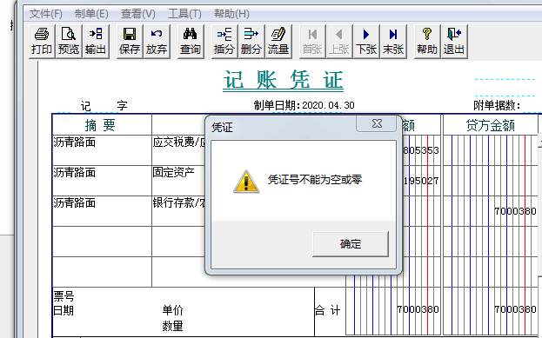Click the 打印 print icon
This screenshot has width=542, height=338.
click(x=42, y=41)
